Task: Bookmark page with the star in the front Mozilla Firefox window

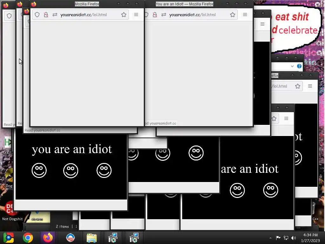Action: pos(124,15)
